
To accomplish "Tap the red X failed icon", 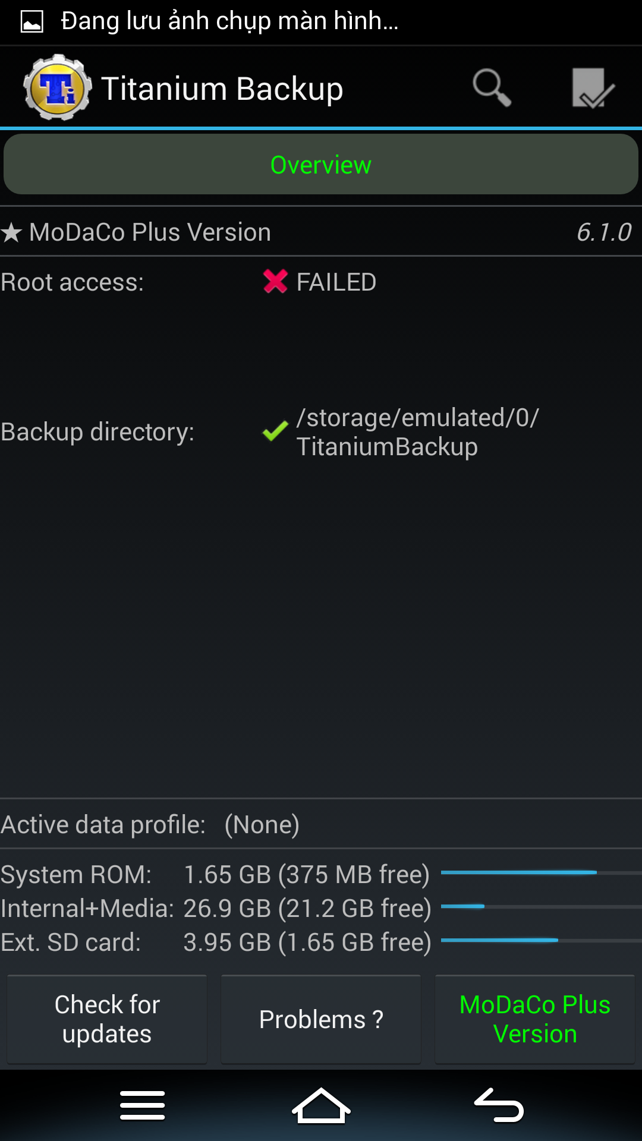I will (x=275, y=282).
